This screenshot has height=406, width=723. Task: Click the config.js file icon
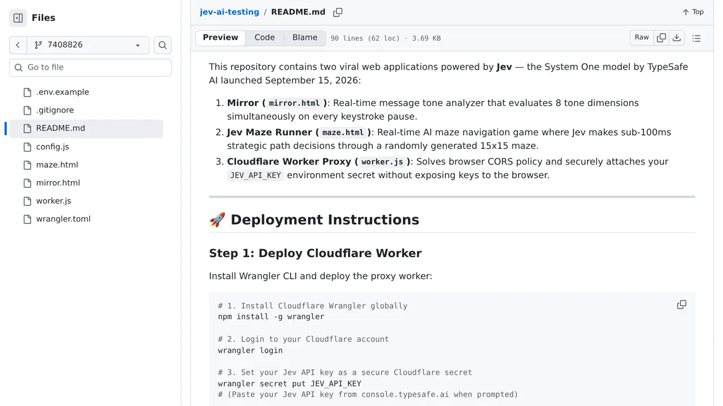(x=27, y=147)
